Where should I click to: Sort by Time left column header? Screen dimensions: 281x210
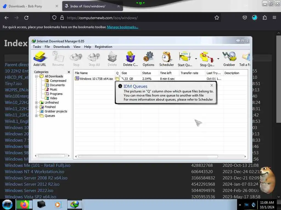point(169,73)
